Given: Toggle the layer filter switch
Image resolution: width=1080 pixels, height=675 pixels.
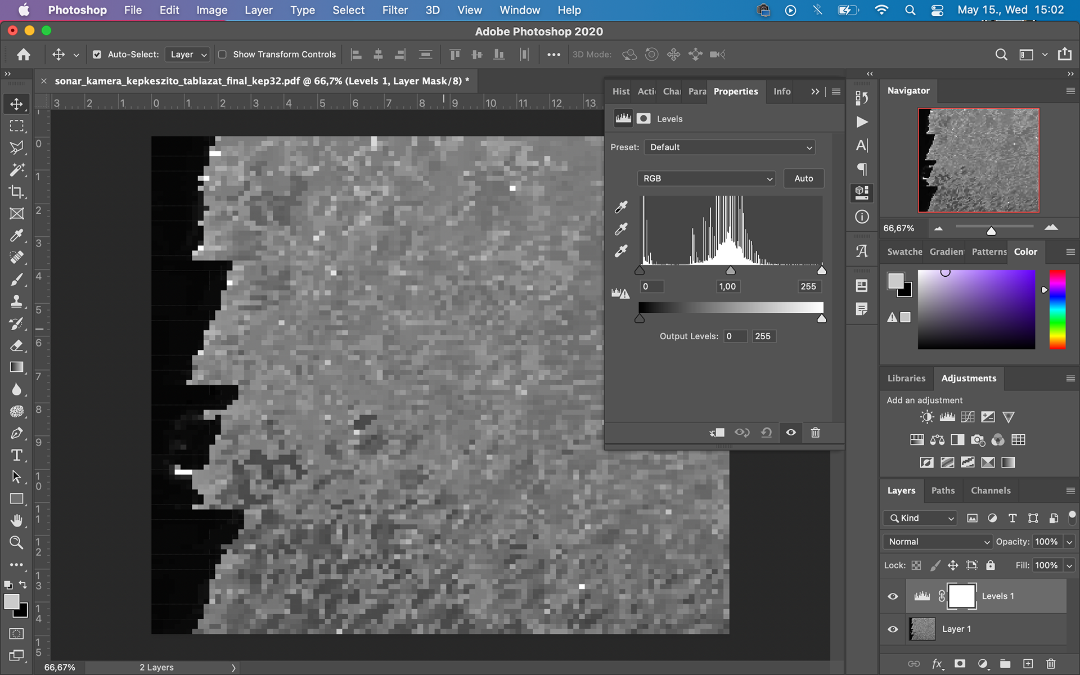Looking at the screenshot, I should [x=1072, y=517].
